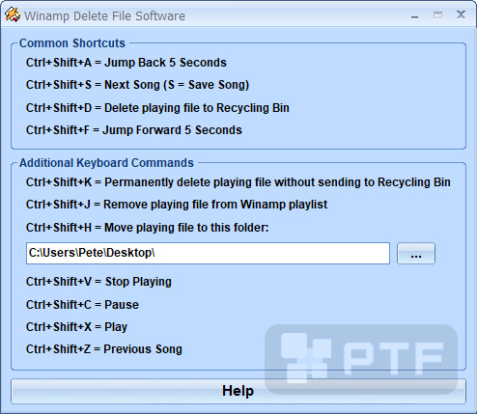Click the Winamp Delete File Software title text
The width and height of the screenshot is (477, 414).
(x=105, y=16)
